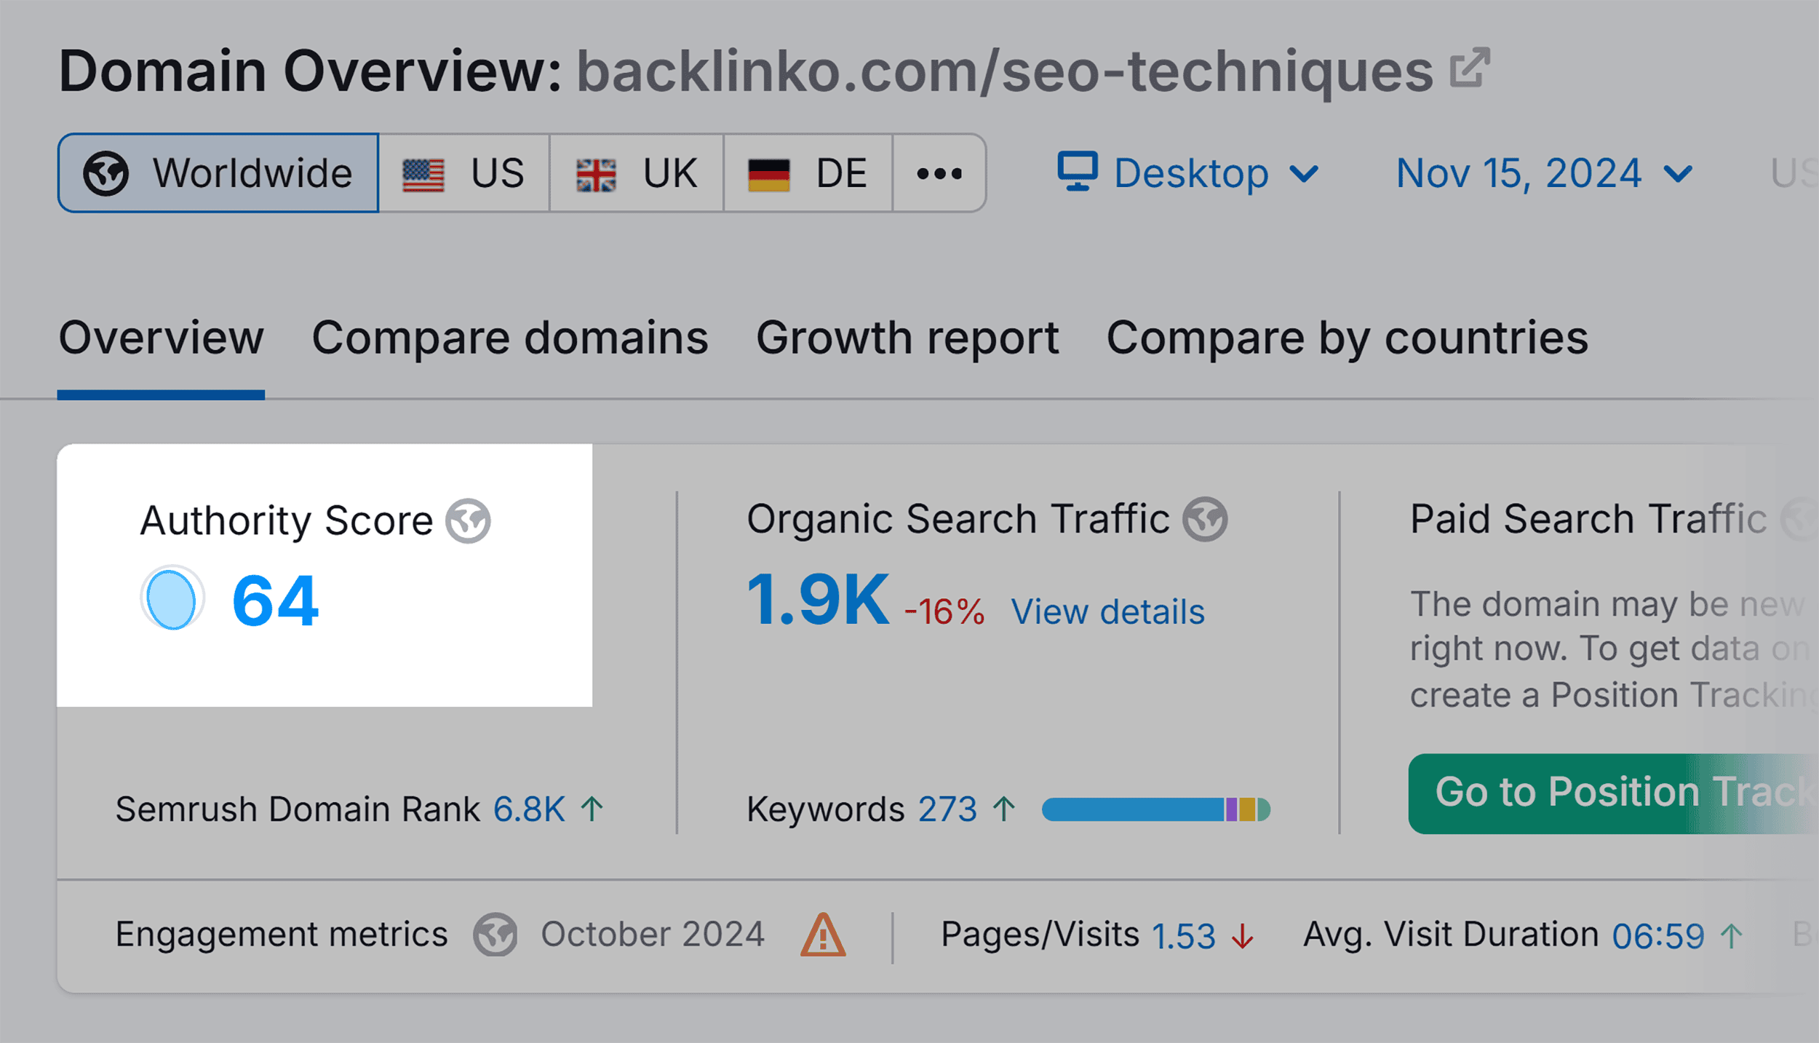The width and height of the screenshot is (1819, 1043).
Task: Click up arrow beside Keywords 273
Action: pyautogui.click(x=1004, y=809)
